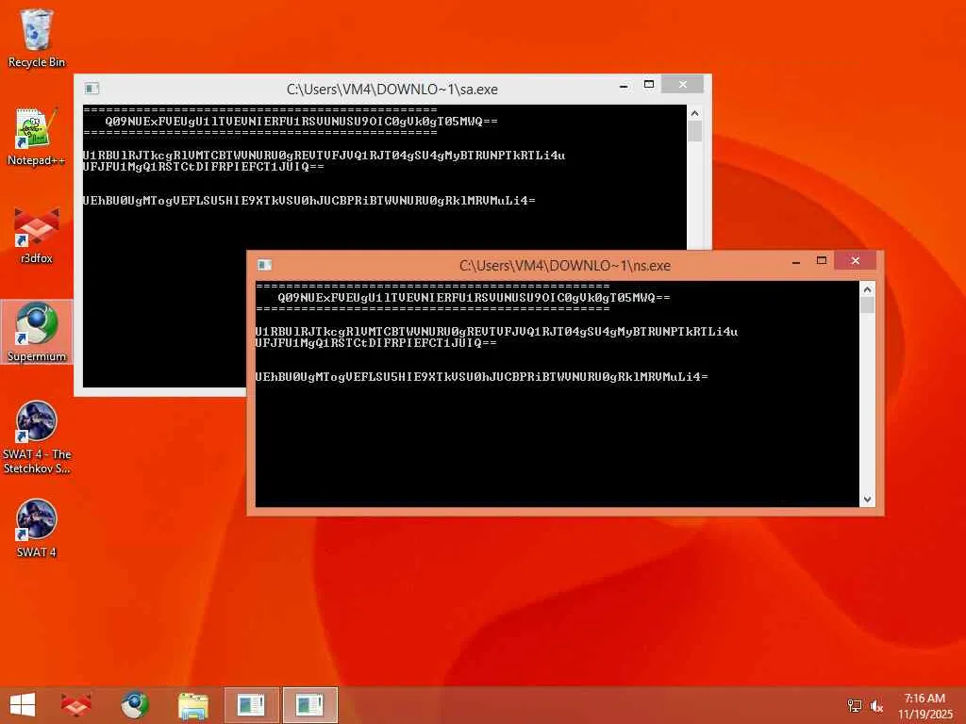Launch r3dfox from the taskbar
Screen dimensions: 966x724
75,705
